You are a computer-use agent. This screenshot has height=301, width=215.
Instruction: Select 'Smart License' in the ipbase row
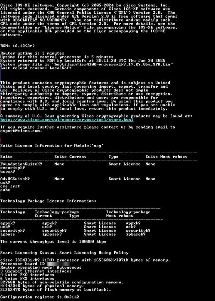(x=100, y=234)
